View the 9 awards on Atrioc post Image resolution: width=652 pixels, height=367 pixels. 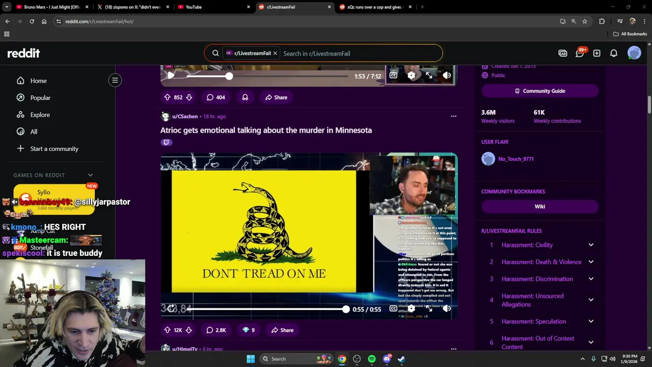tap(248, 330)
